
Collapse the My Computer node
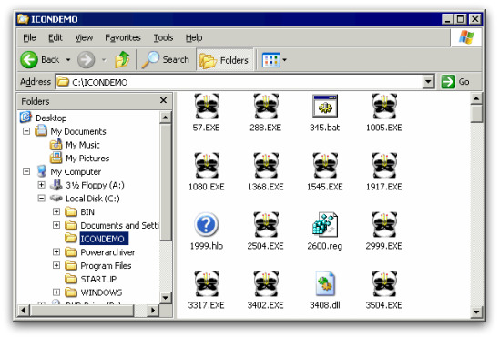tap(26, 171)
